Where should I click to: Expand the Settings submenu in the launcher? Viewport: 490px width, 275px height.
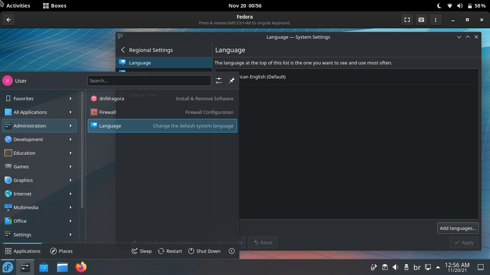tap(39, 235)
